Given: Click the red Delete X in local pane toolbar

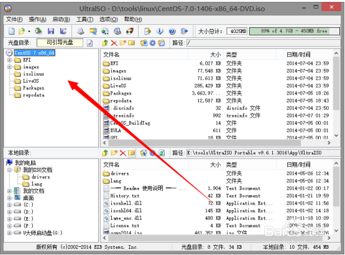Looking at the screenshot, I should (123, 153).
